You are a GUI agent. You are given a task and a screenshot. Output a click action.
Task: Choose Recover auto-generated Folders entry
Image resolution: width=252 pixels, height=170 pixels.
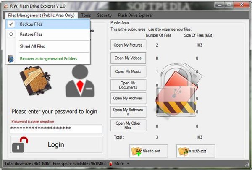pyautogui.click(x=48, y=59)
